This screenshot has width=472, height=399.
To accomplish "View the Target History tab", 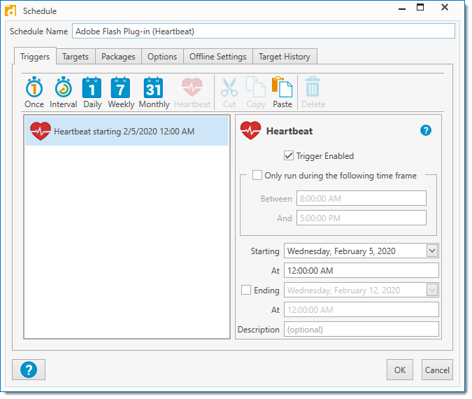I will coord(285,57).
